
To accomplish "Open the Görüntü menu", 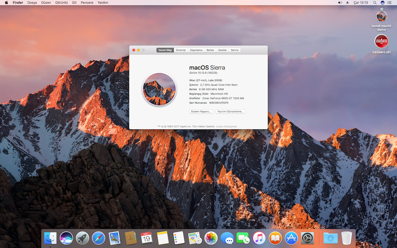I will (62, 3).
